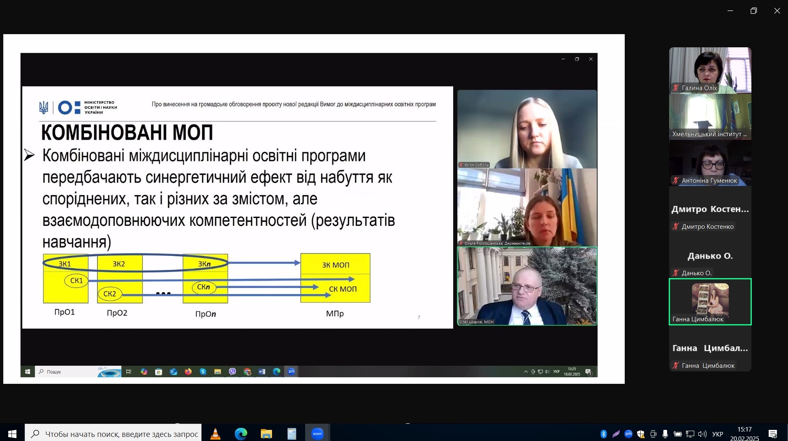Image resolution: width=788 pixels, height=441 pixels.
Task: Click the МПр label under the diagram
Action: (335, 313)
